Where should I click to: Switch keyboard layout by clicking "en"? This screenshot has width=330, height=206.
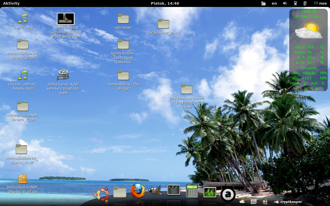(x=274, y=3)
